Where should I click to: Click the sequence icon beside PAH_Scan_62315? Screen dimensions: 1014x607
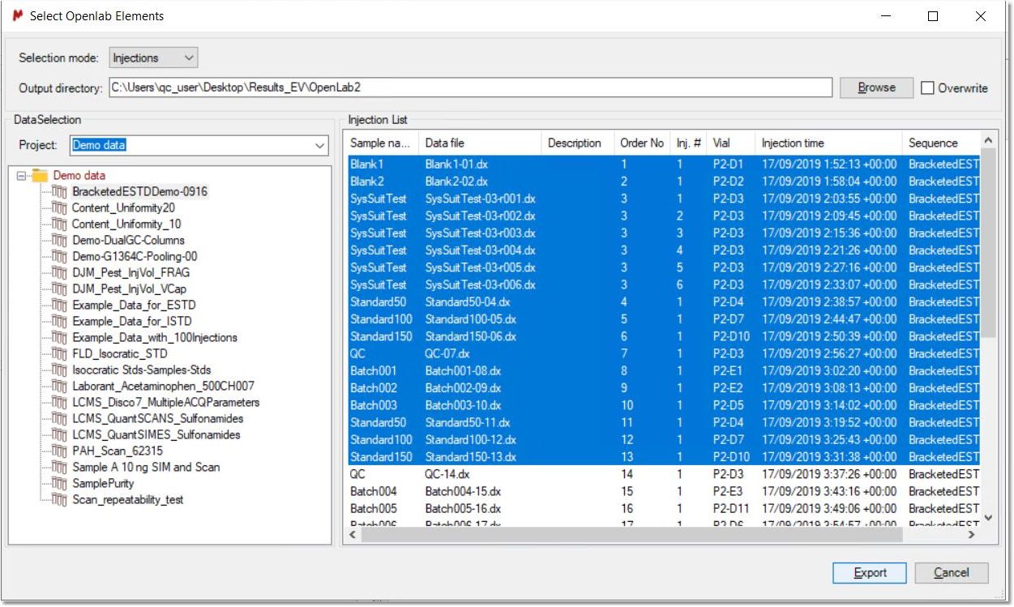pyautogui.click(x=59, y=451)
